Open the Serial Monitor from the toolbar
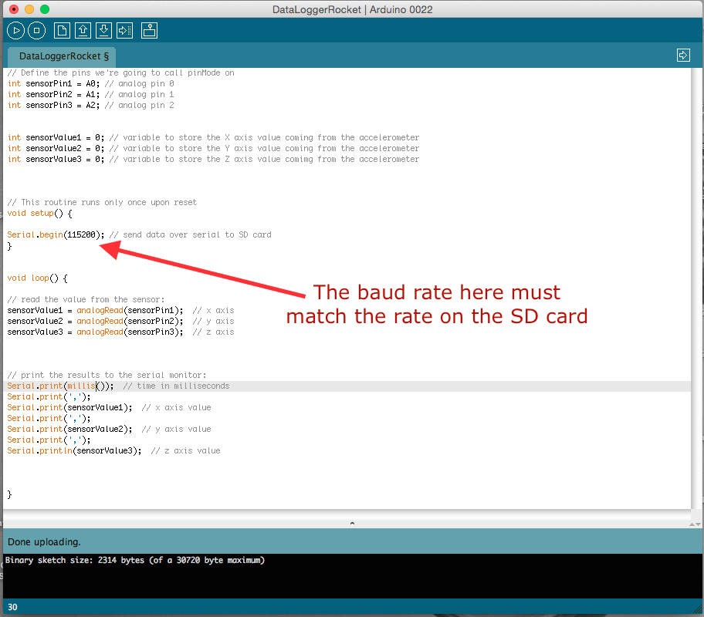 click(x=149, y=31)
